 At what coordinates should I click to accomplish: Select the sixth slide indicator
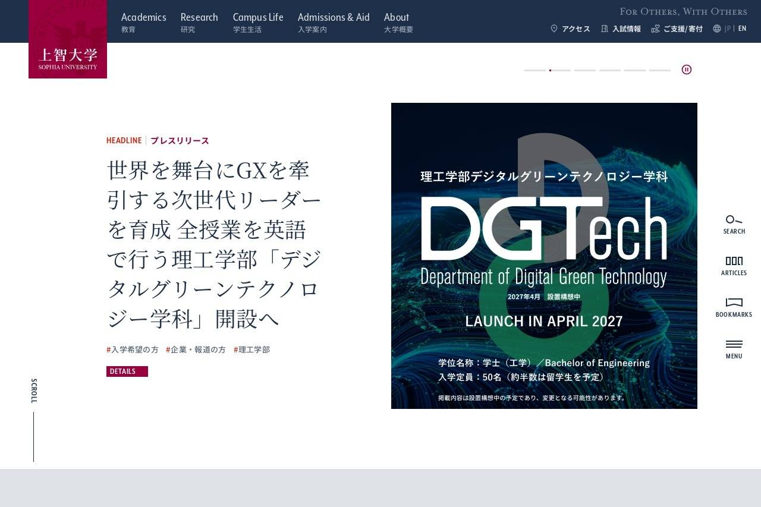click(x=660, y=70)
